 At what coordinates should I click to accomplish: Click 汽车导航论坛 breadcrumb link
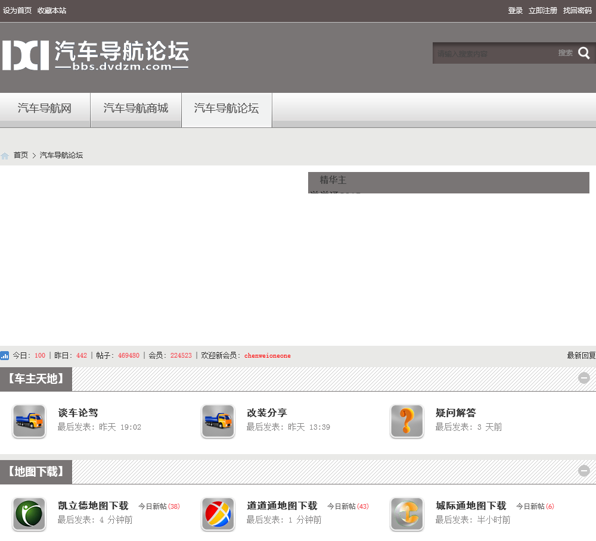click(x=61, y=155)
